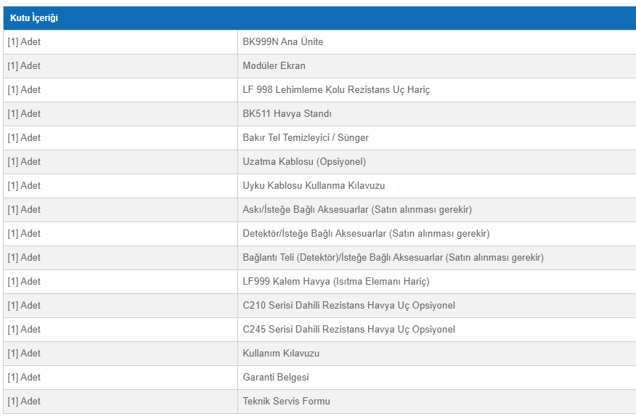Select the "LF999 Kalem Havya" cell

(336, 282)
